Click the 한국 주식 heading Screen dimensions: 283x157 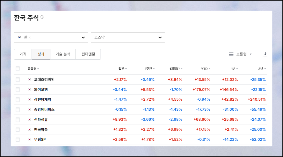(26, 18)
